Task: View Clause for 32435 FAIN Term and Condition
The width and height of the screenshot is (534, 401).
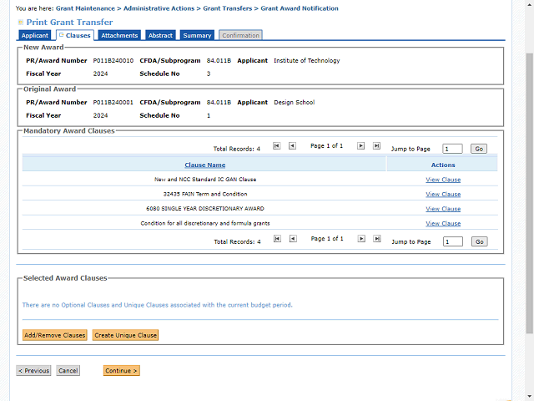Action: coord(442,194)
